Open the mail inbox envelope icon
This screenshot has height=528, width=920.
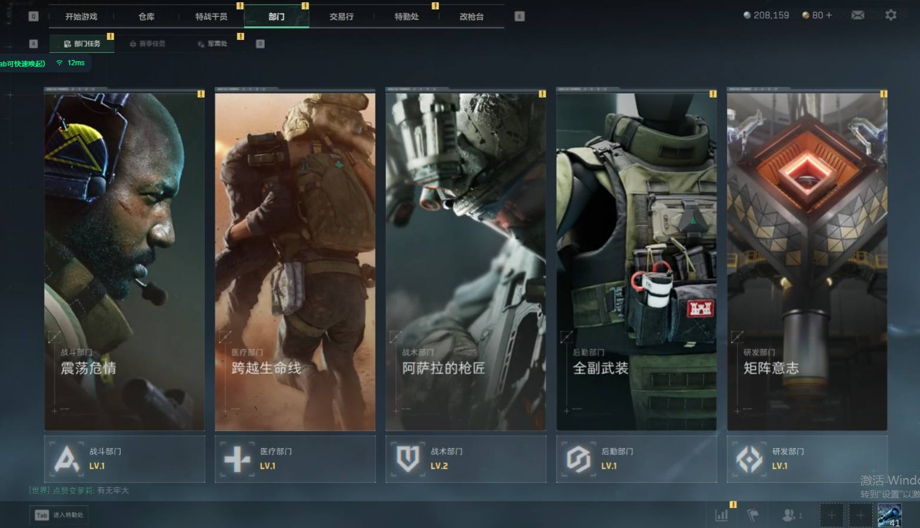pos(858,15)
